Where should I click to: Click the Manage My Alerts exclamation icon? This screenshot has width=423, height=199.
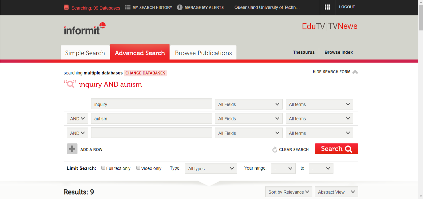180,7
